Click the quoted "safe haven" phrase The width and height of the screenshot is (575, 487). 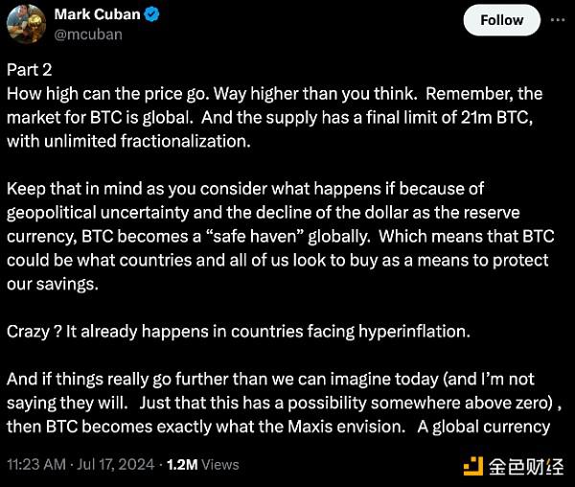coord(253,236)
